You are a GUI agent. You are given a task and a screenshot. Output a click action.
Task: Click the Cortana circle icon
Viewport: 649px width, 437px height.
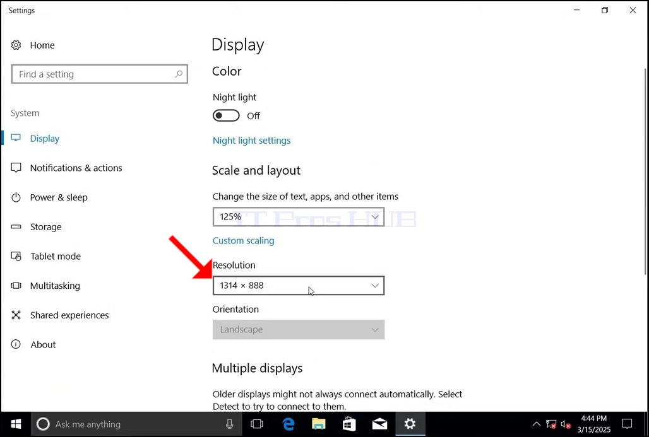(x=43, y=424)
